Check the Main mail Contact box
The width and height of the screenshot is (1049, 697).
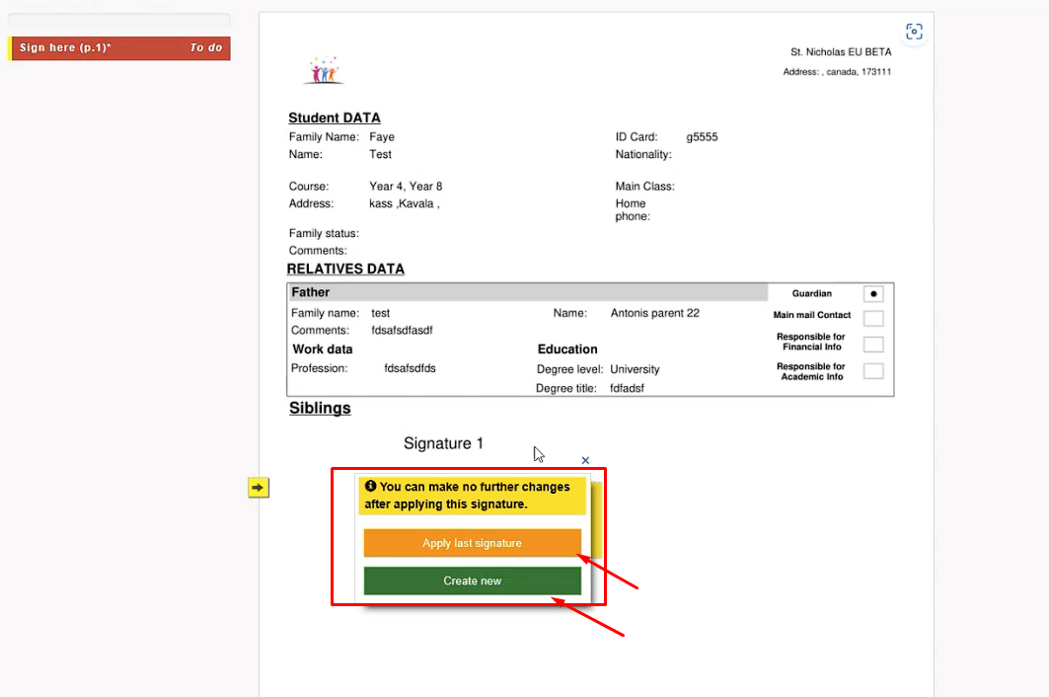(872, 318)
